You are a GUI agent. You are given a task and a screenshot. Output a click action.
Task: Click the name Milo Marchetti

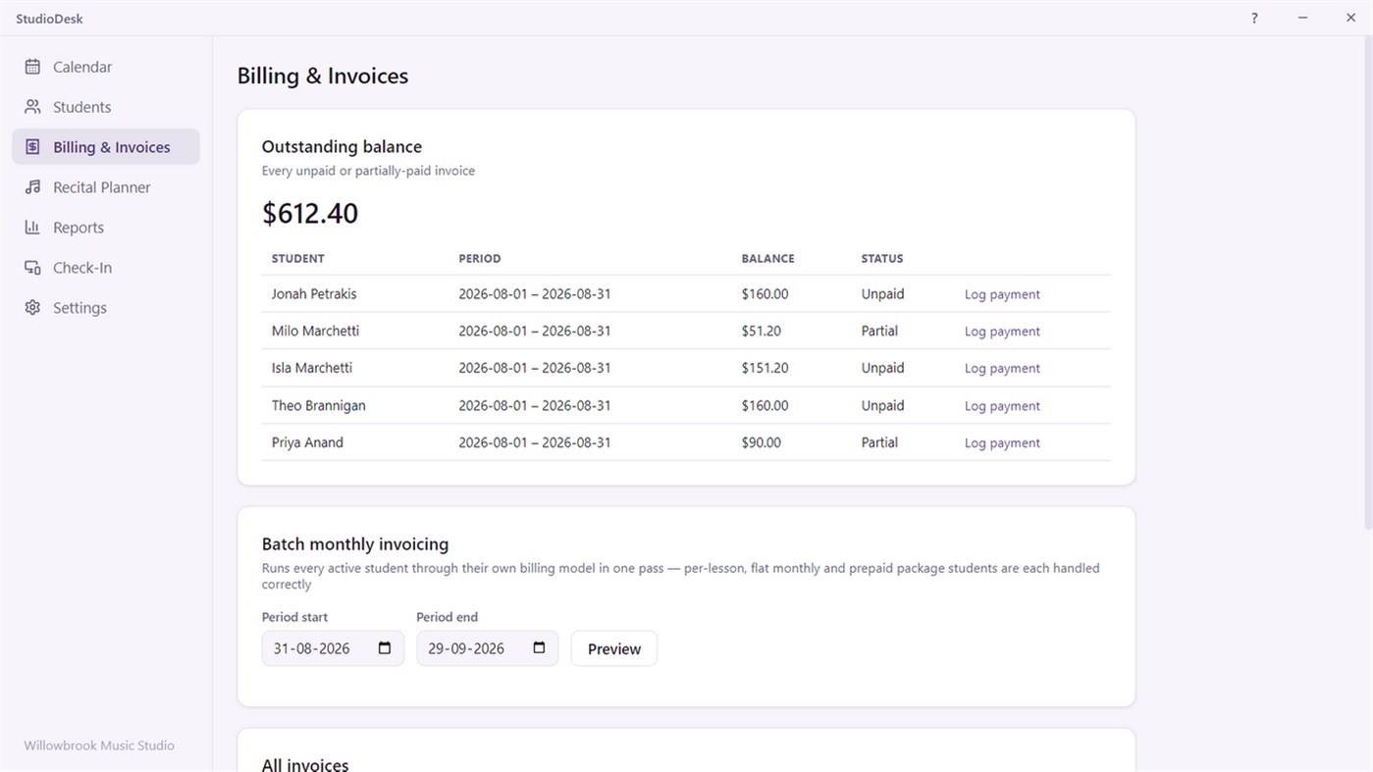315,332
